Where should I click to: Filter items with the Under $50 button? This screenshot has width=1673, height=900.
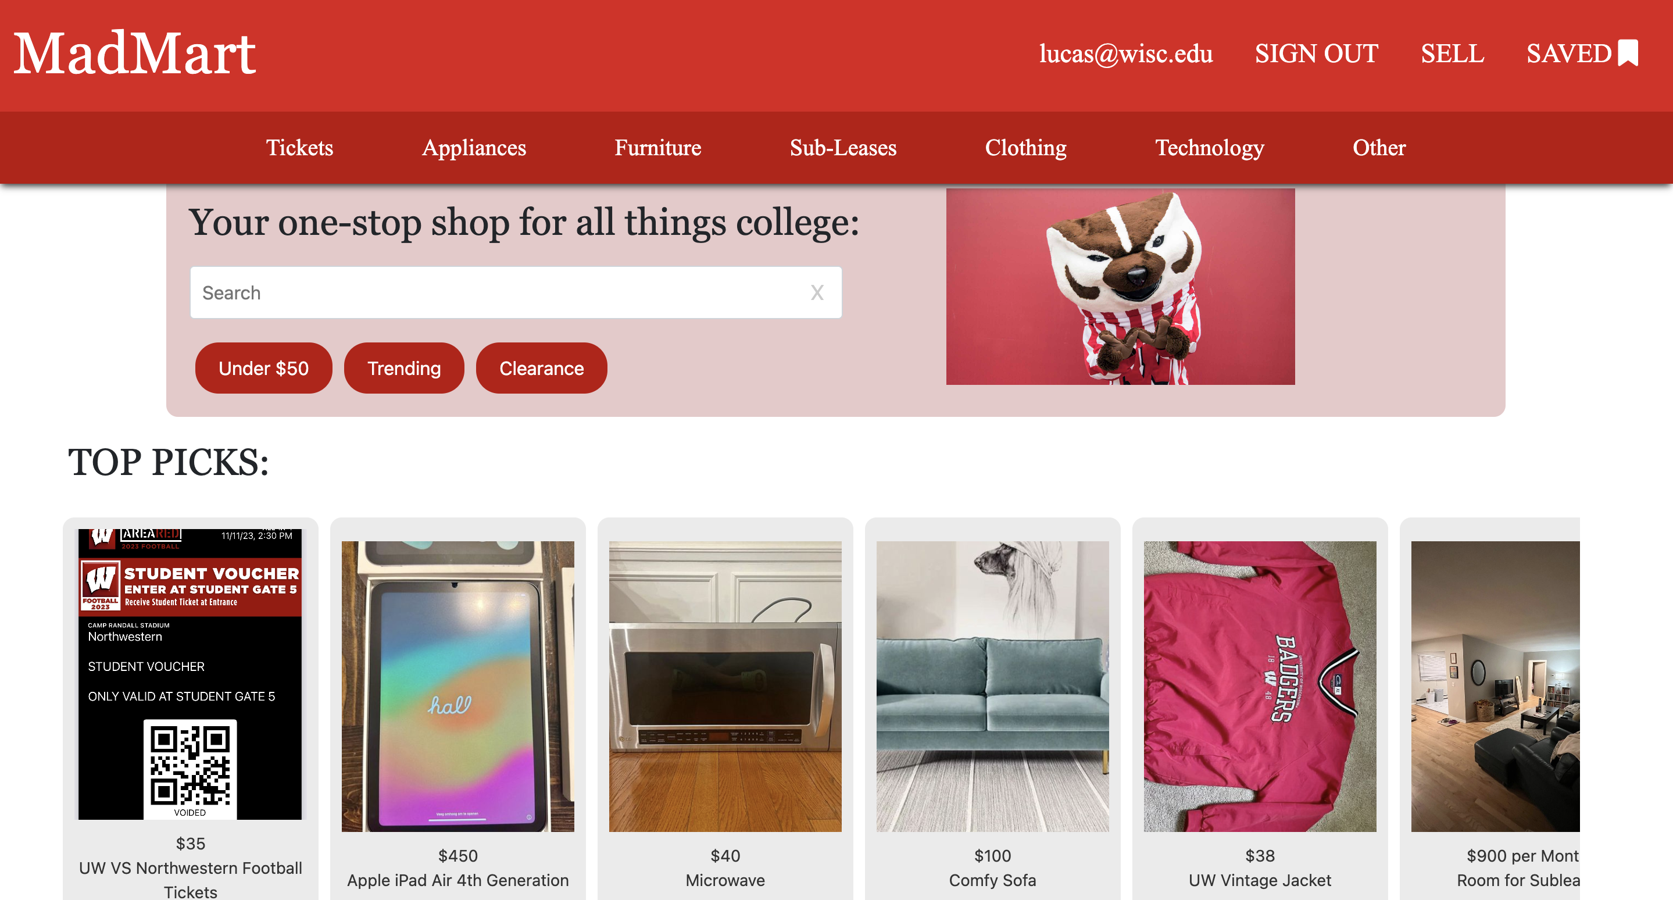pyautogui.click(x=264, y=368)
